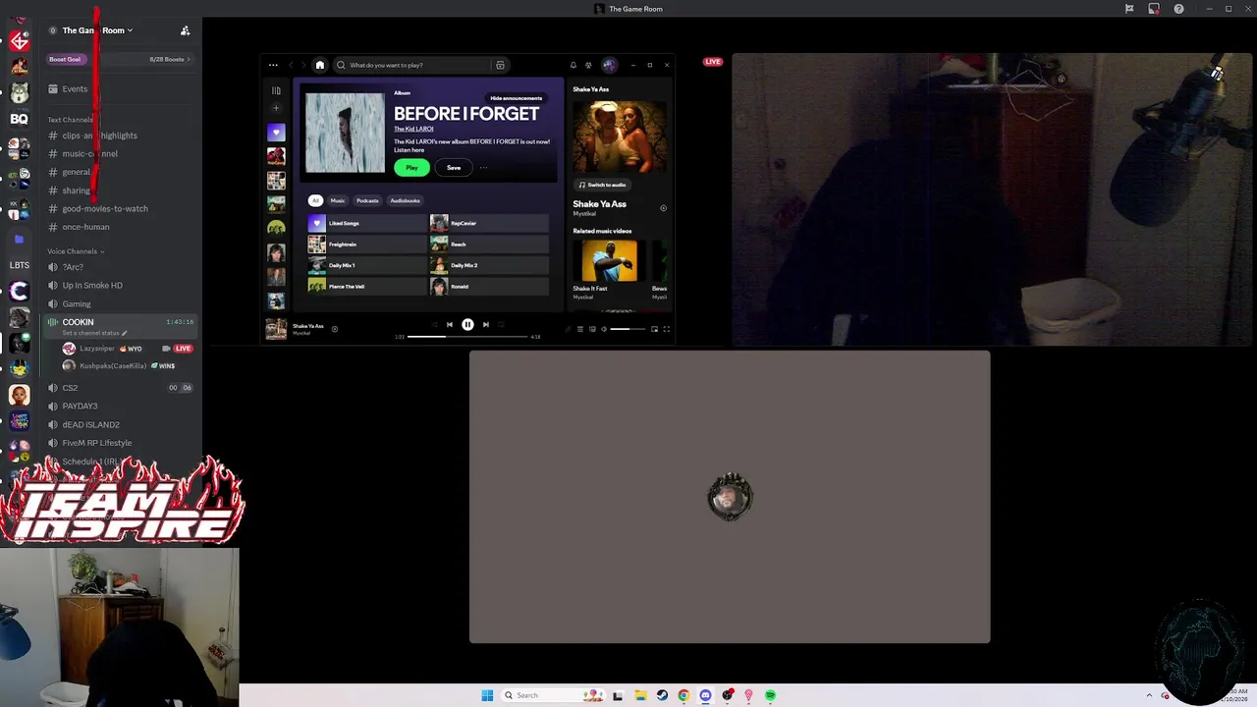The height and width of the screenshot is (707, 1257).
Task: Open the Daily Mix 1 tile
Action: tap(367, 265)
